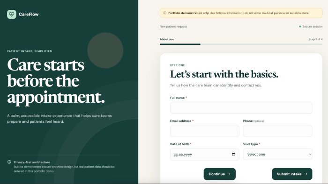Screen dimensions: 328x184
Task: Click the New patient request text
Action: pyautogui.click(x=173, y=27)
